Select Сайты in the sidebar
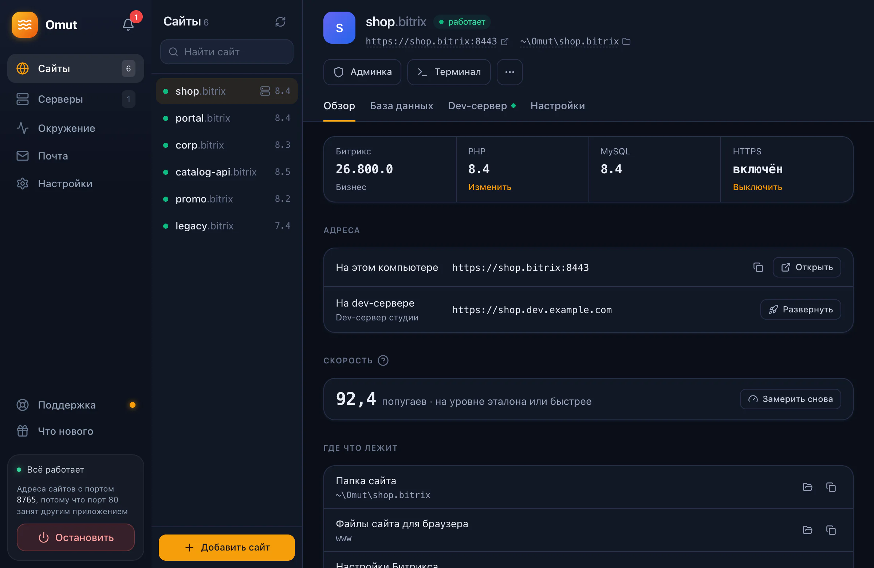This screenshot has width=874, height=568. tap(76, 69)
